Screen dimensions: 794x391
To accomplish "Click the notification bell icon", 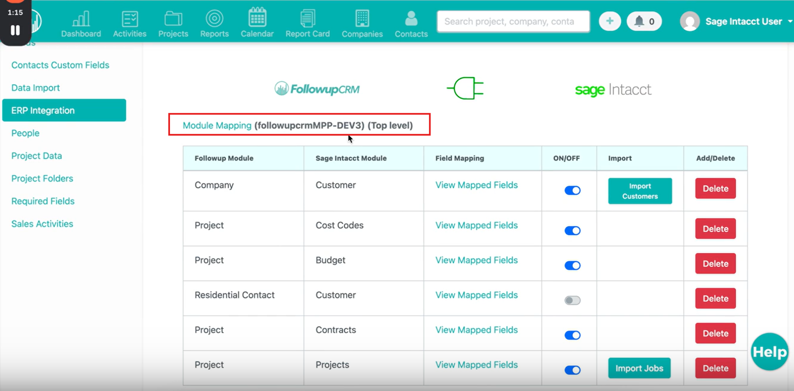I will [639, 21].
